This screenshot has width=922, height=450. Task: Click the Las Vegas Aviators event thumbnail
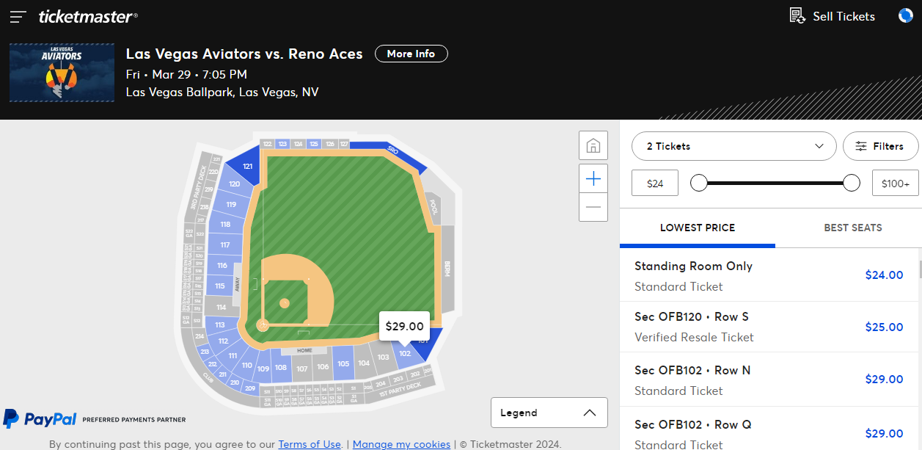click(62, 72)
